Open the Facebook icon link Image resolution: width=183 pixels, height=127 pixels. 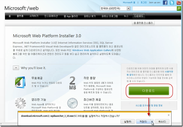pyautogui.click(x=165, y=3)
